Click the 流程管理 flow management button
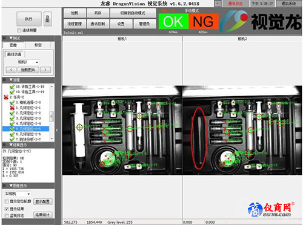The image size is (303, 225). [75, 24]
